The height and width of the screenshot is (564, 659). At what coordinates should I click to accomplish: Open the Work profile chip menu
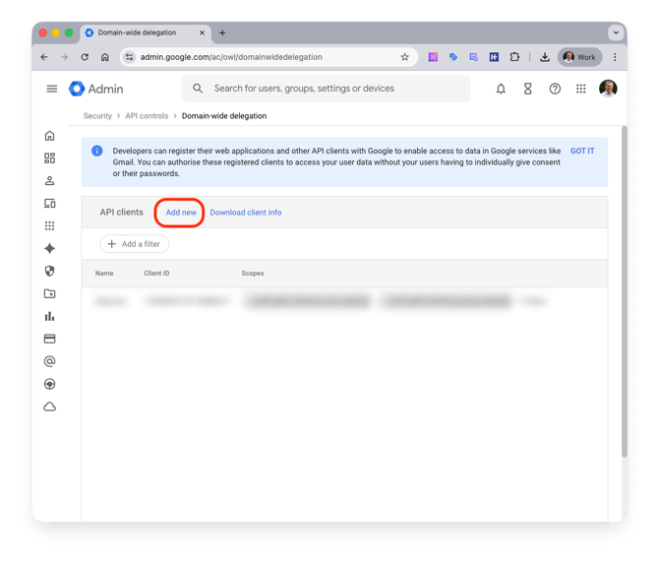[579, 57]
